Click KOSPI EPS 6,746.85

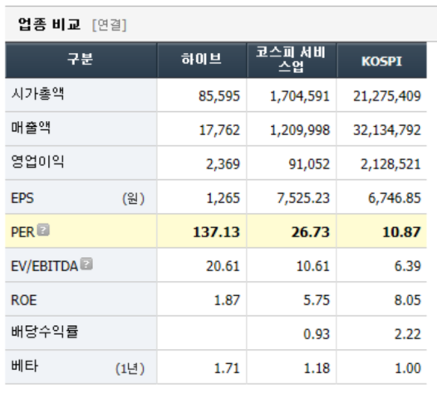tap(395, 199)
